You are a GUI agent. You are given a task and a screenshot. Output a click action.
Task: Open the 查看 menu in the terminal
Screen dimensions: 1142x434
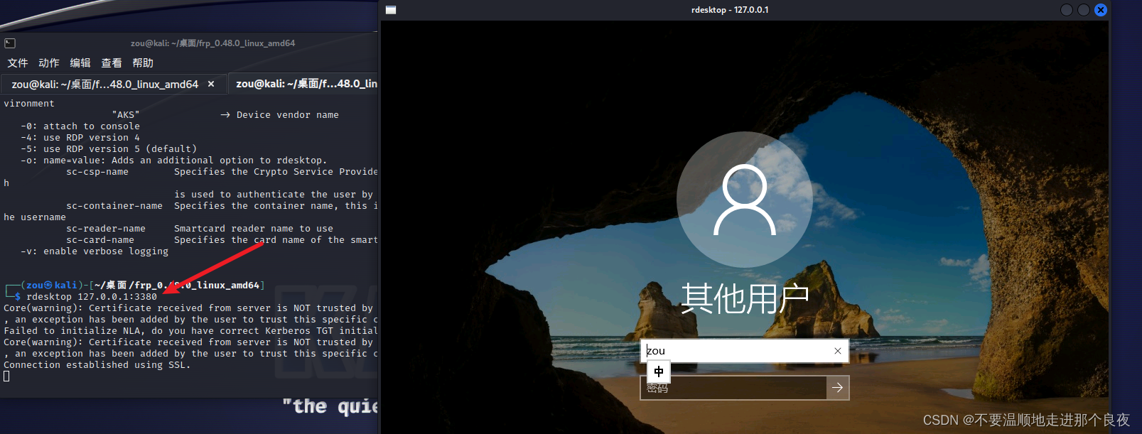click(x=112, y=63)
